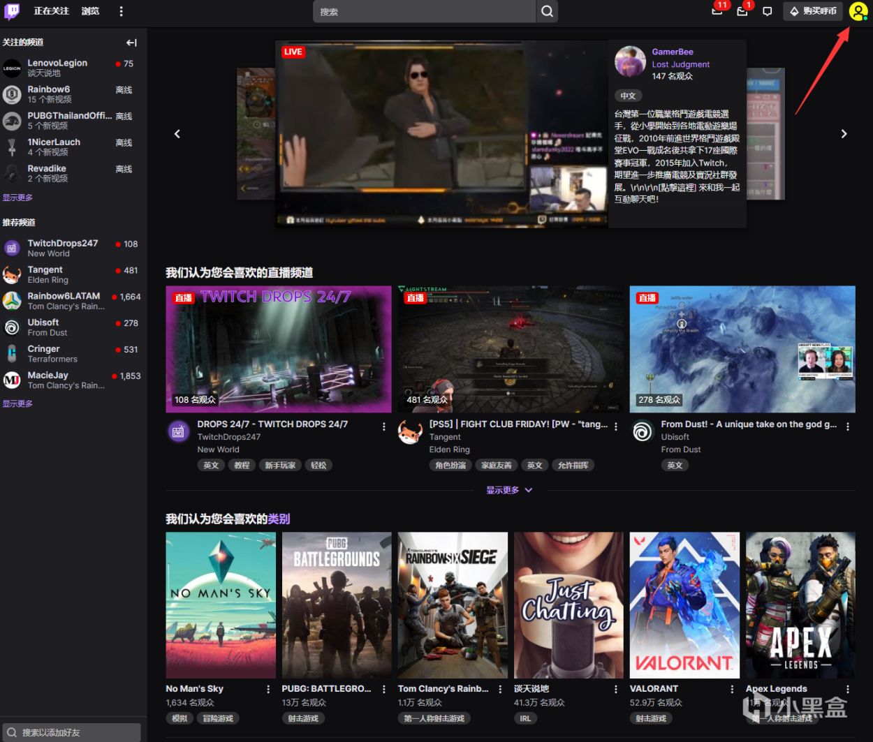Select the 英文 tag under TwitchDrops247 stream

[x=211, y=465]
